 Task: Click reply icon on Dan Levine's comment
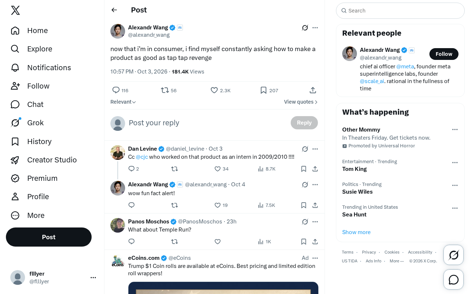click(131, 169)
